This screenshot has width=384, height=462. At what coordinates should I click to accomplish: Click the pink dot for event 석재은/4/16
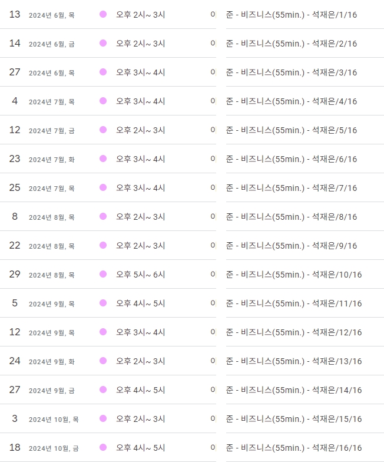[x=103, y=101]
